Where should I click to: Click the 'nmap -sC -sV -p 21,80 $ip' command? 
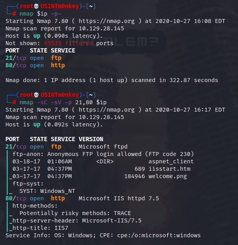[63, 103]
